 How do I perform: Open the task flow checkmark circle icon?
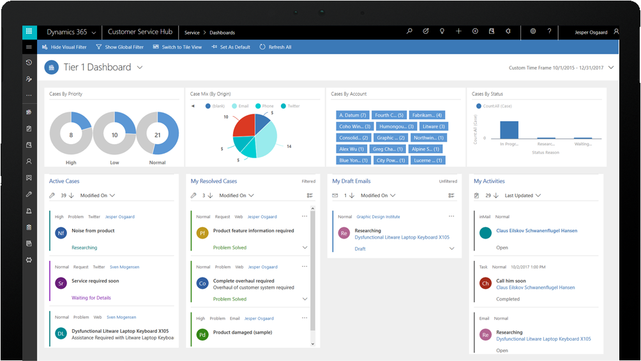click(x=426, y=31)
